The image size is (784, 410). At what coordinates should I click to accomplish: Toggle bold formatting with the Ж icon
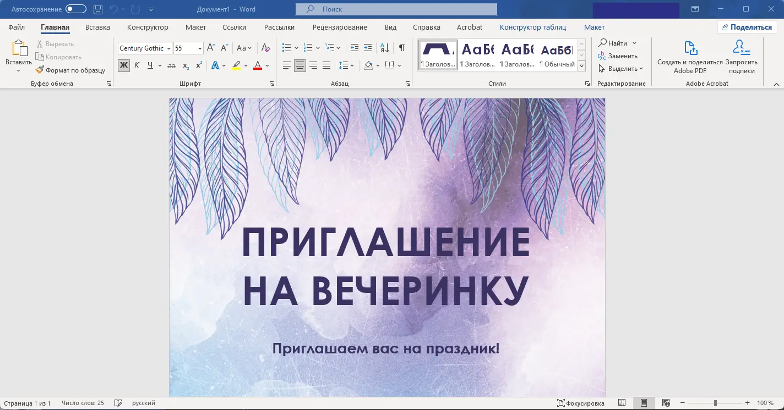click(x=123, y=65)
